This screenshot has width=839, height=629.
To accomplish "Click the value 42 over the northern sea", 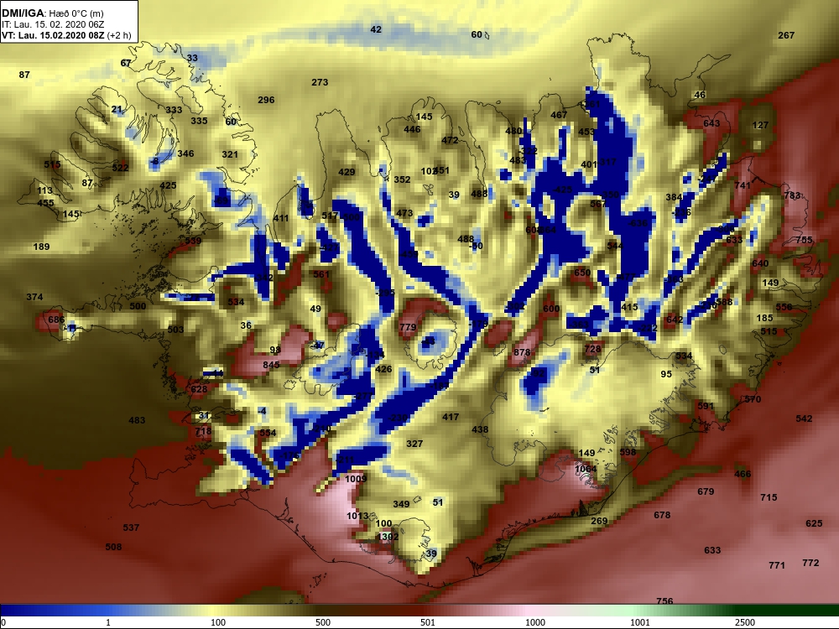I will (x=376, y=29).
